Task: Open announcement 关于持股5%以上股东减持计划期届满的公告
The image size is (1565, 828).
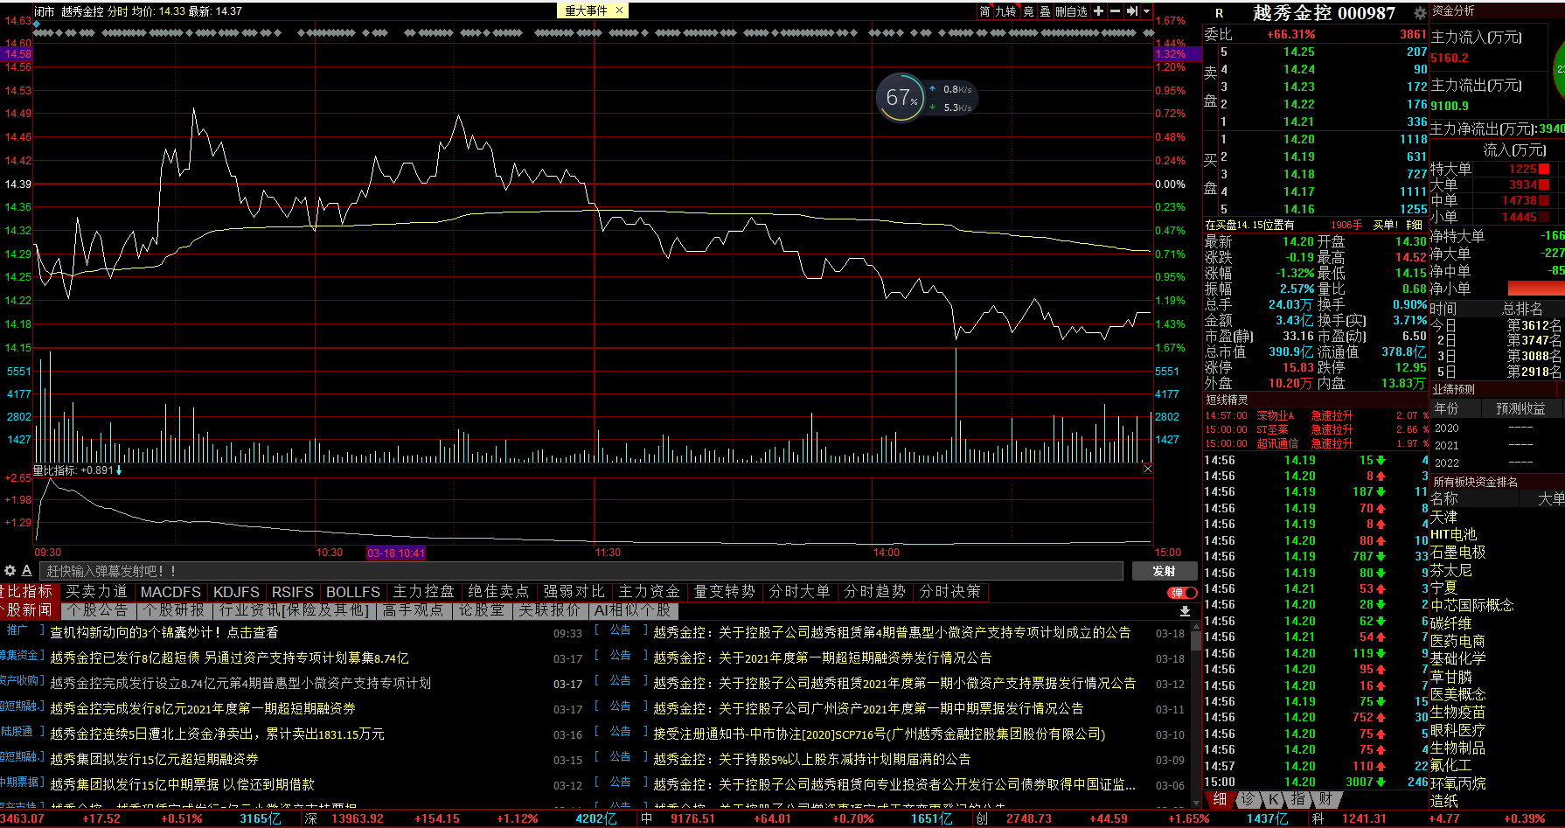Action: tap(811, 759)
